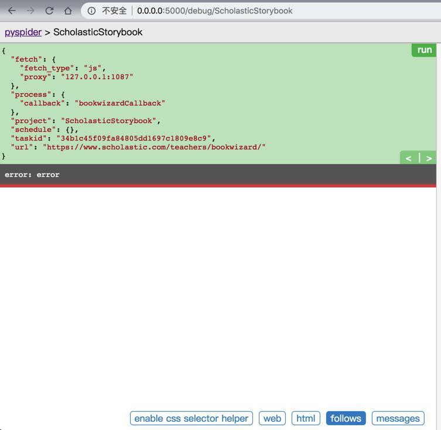
Task: Click the proxy value "127.0.0.1:1087"
Action: tap(97, 77)
